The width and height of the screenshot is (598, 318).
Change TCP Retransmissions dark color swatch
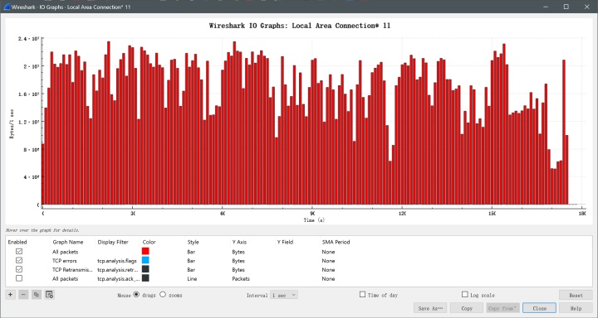click(145, 269)
